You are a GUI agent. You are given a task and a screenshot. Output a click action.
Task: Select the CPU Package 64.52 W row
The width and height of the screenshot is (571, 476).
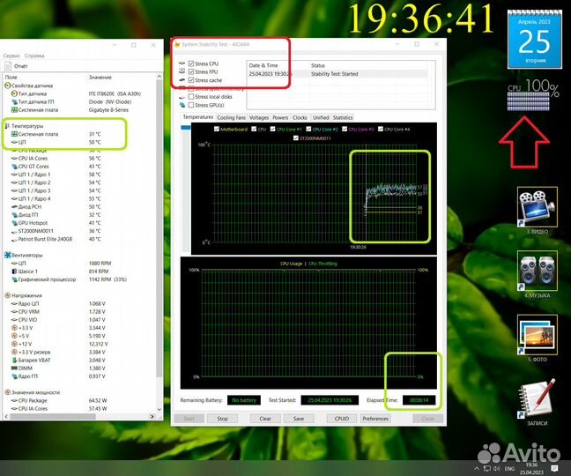pyautogui.click(x=79, y=400)
